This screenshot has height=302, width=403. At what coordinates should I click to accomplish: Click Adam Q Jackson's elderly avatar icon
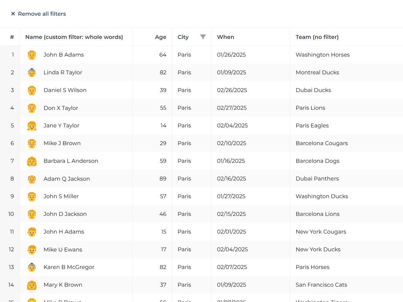coord(32,179)
